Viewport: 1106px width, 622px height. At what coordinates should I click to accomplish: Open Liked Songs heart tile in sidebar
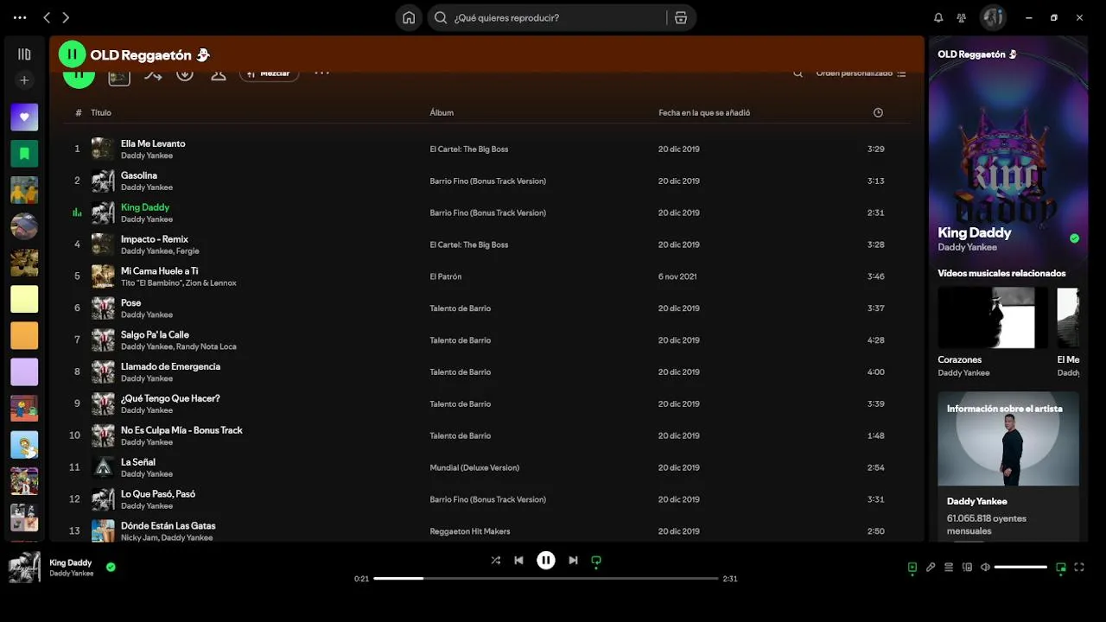[24, 117]
